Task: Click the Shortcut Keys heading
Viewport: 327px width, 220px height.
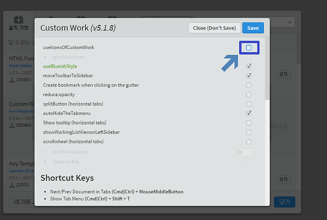Action: tap(67, 178)
